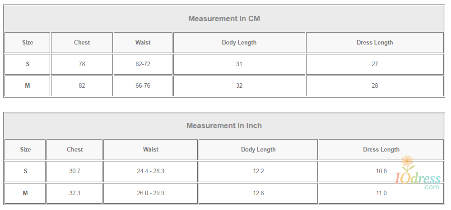Select the Waist column header in CM table
The width and height of the screenshot is (451, 210).
coord(143,43)
